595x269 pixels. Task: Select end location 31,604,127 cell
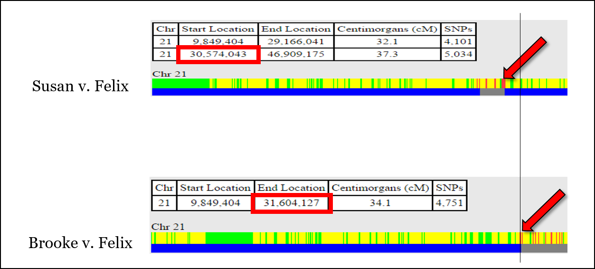292,203
